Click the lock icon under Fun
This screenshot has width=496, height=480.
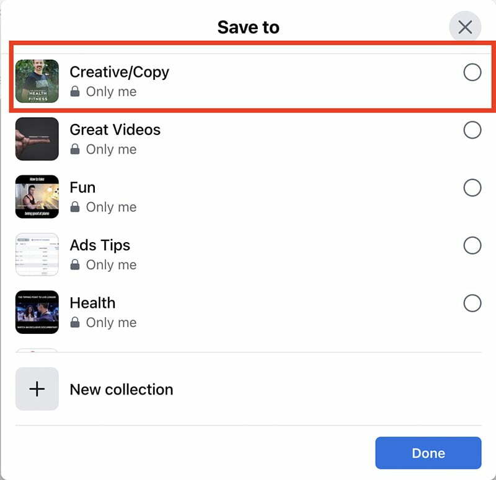pyautogui.click(x=75, y=207)
